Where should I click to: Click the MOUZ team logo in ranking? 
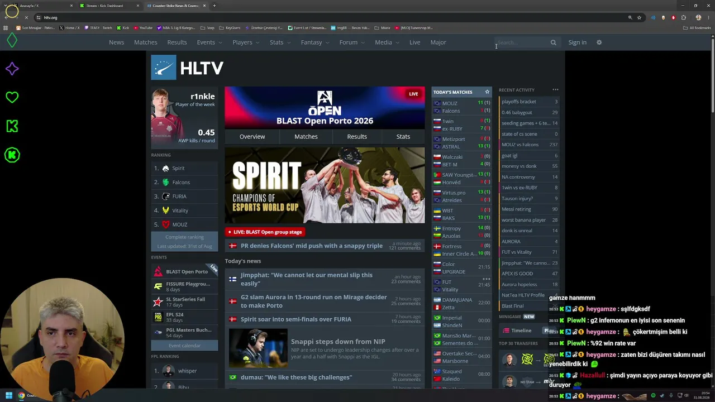pyautogui.click(x=165, y=224)
